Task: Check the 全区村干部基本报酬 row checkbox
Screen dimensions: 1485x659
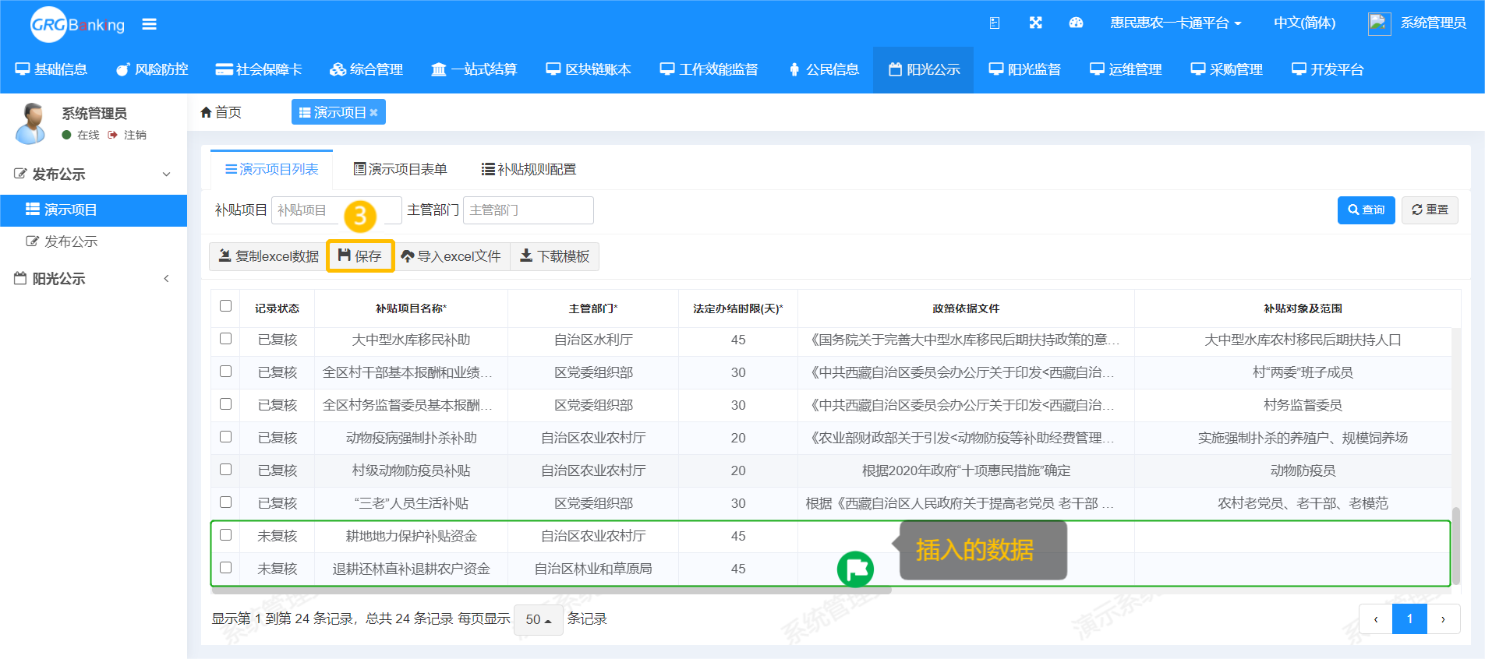Action: 226,372
